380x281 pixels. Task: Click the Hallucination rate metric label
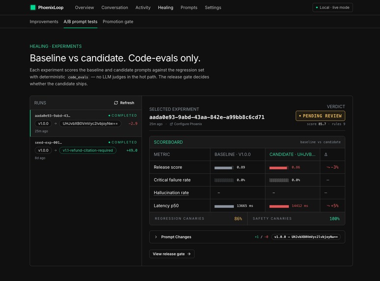pos(171,193)
